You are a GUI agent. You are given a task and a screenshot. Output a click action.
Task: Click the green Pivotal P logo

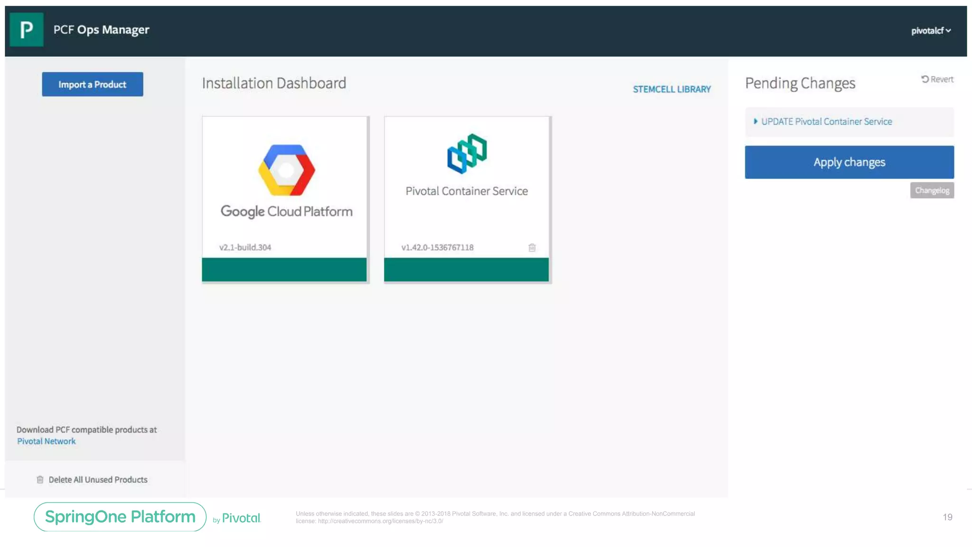coord(27,29)
